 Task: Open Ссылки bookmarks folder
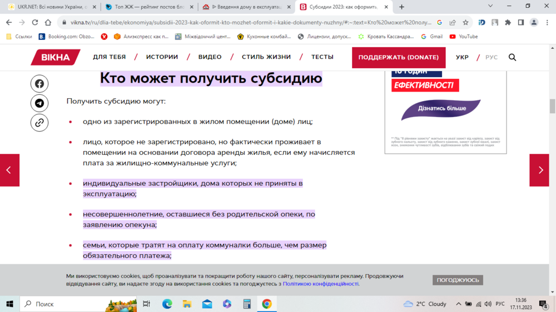tap(19, 37)
